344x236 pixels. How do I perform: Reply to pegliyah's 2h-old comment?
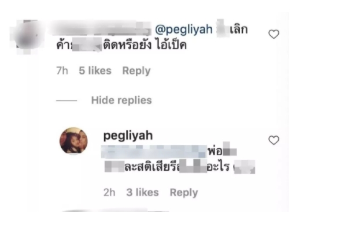[184, 193]
